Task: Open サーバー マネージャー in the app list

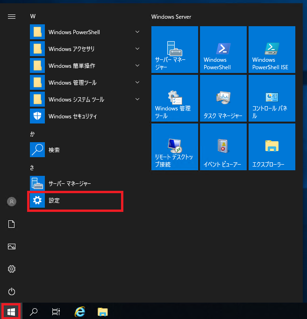Action: [86, 183]
